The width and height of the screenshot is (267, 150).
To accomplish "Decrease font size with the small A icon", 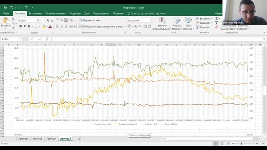I will (52, 20).
